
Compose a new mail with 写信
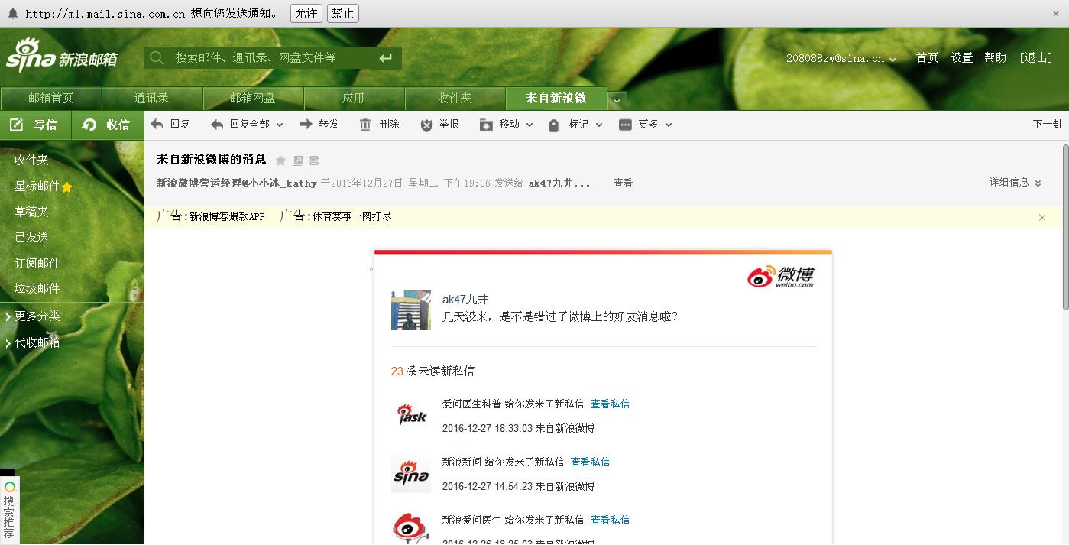35,125
